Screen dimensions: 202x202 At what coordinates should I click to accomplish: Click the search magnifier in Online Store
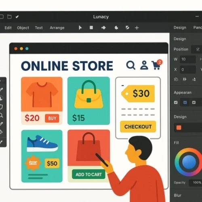click(x=130, y=65)
